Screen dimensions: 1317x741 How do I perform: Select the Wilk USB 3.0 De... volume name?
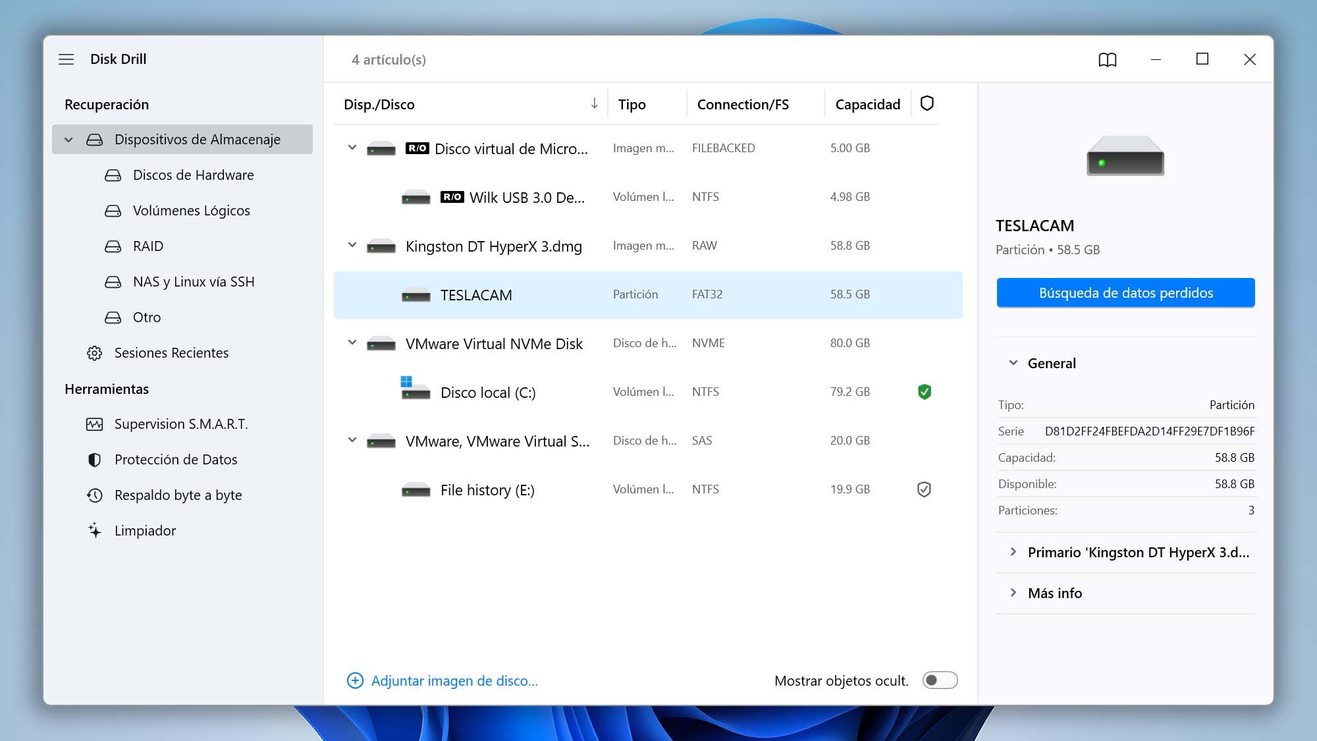tap(527, 198)
